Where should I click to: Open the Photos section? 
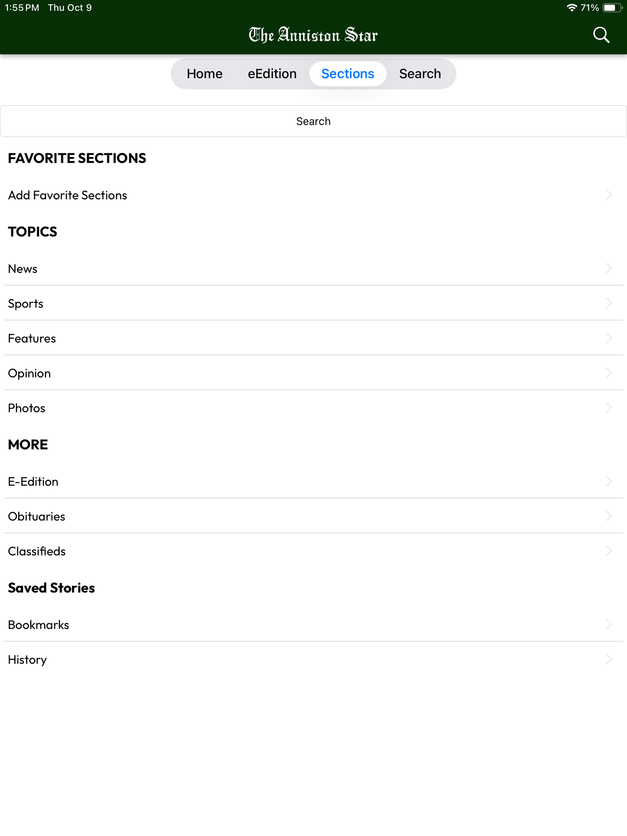[x=313, y=408]
